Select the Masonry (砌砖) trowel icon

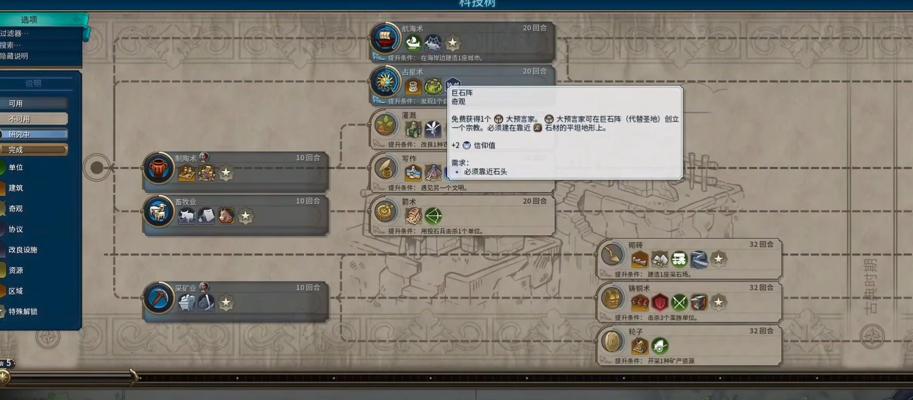[x=612, y=254]
